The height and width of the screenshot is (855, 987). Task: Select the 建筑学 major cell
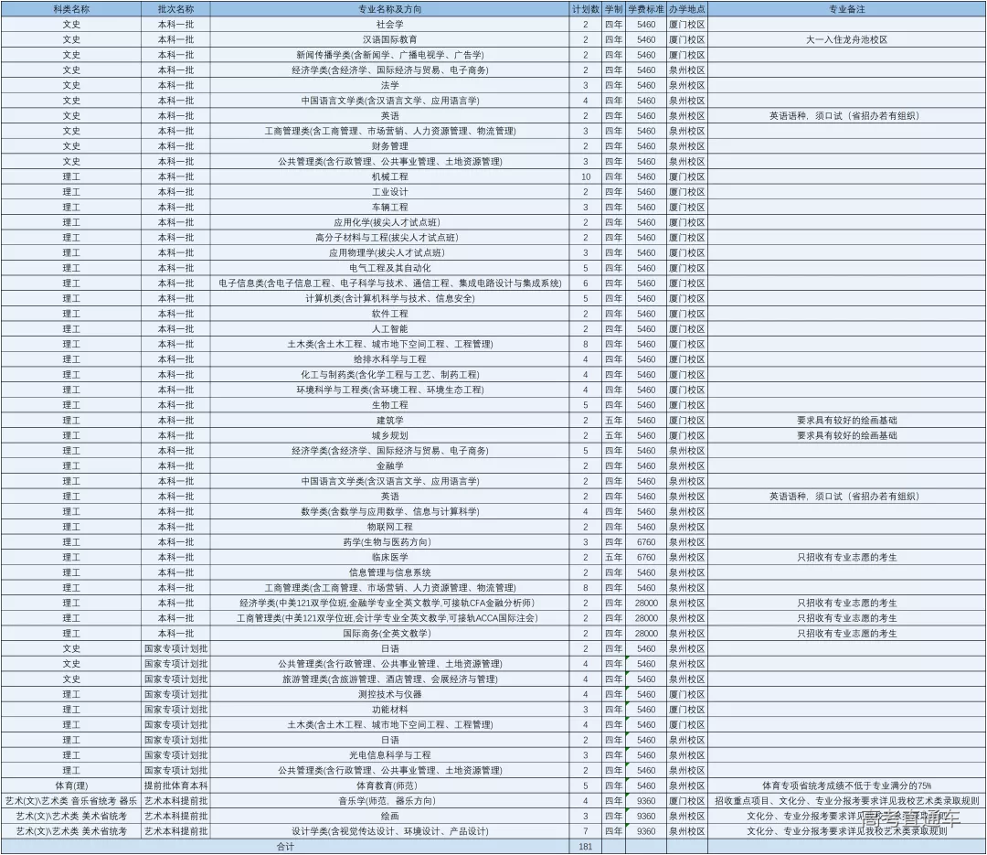tap(389, 421)
